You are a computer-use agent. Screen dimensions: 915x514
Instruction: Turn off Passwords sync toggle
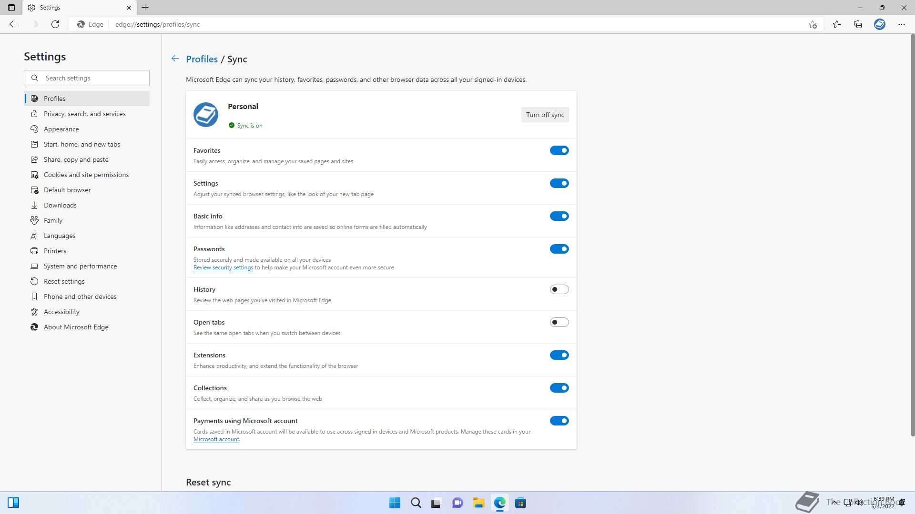click(559, 249)
